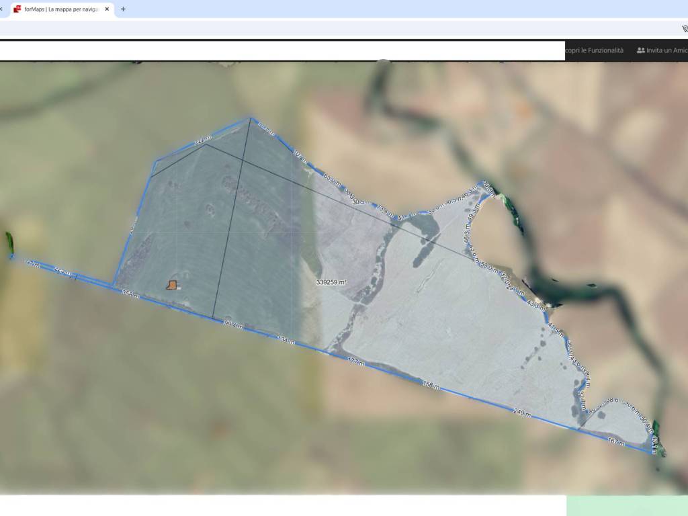
Task: Click the Invita un Amico link
Action: click(x=665, y=50)
